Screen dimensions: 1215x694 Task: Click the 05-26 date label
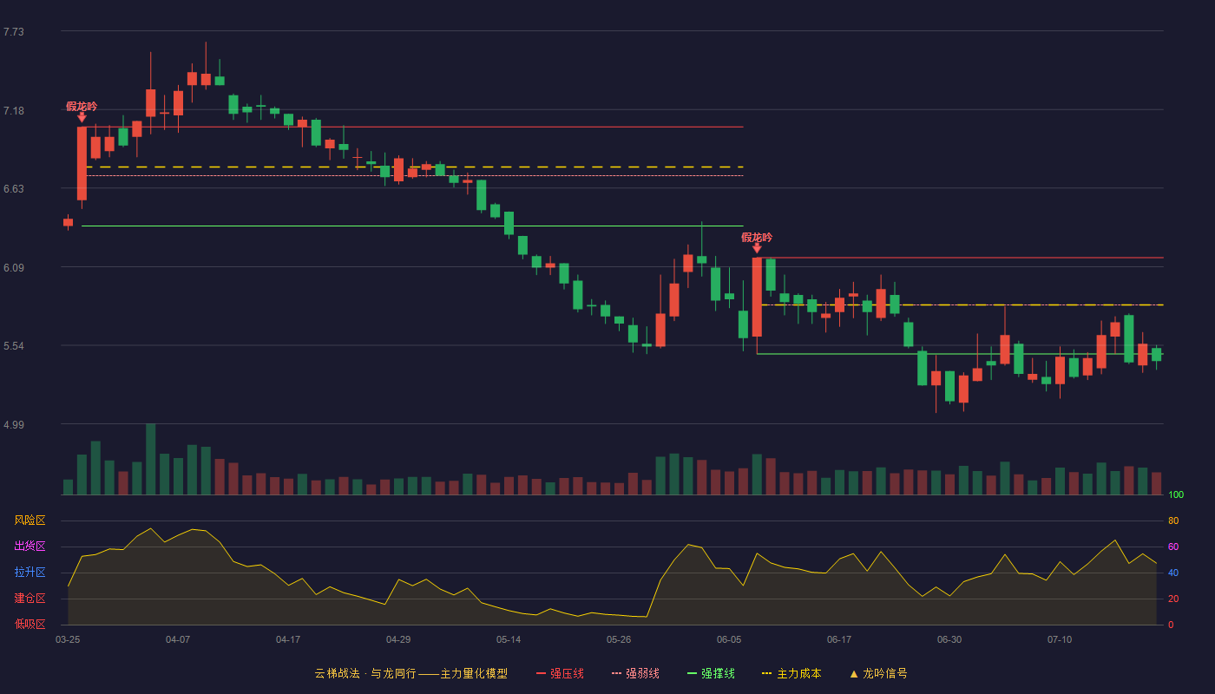(619, 639)
